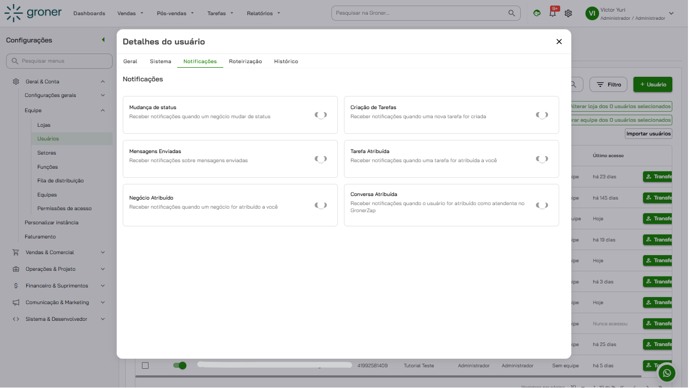Viewport: 690px width, 388px height.
Task: Open Dashboards in the top menu
Action: [89, 13]
